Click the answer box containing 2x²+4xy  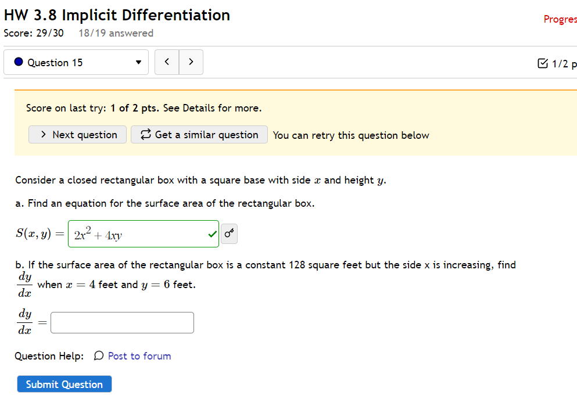pos(144,233)
